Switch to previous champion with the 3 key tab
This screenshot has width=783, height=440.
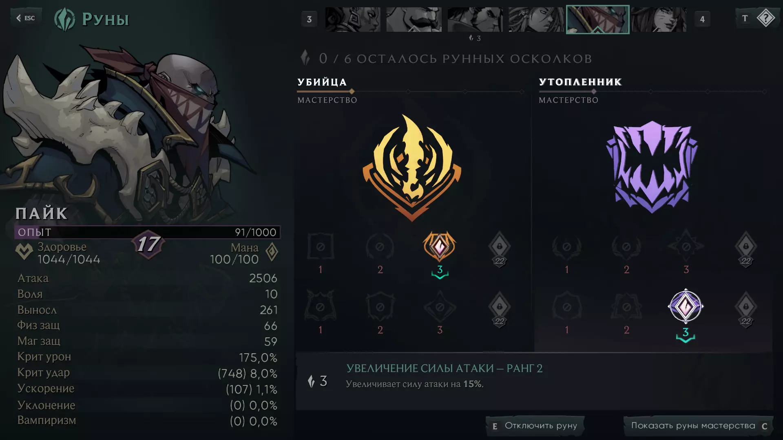coord(309,19)
